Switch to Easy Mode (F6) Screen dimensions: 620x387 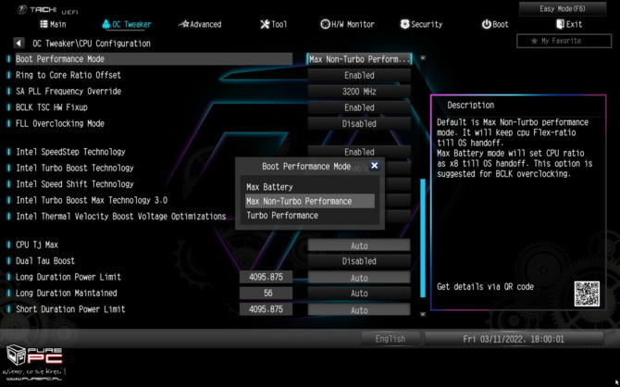563,8
